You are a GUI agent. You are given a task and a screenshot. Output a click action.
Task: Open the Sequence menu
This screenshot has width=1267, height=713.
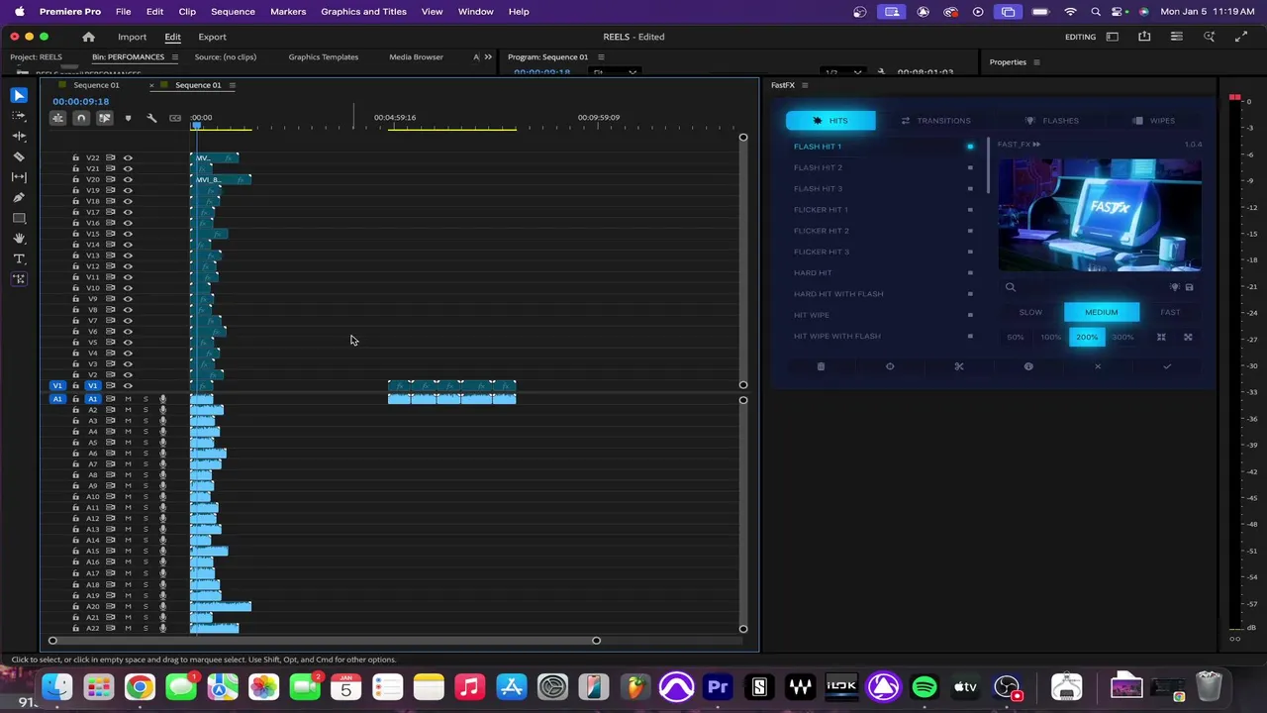point(233,11)
